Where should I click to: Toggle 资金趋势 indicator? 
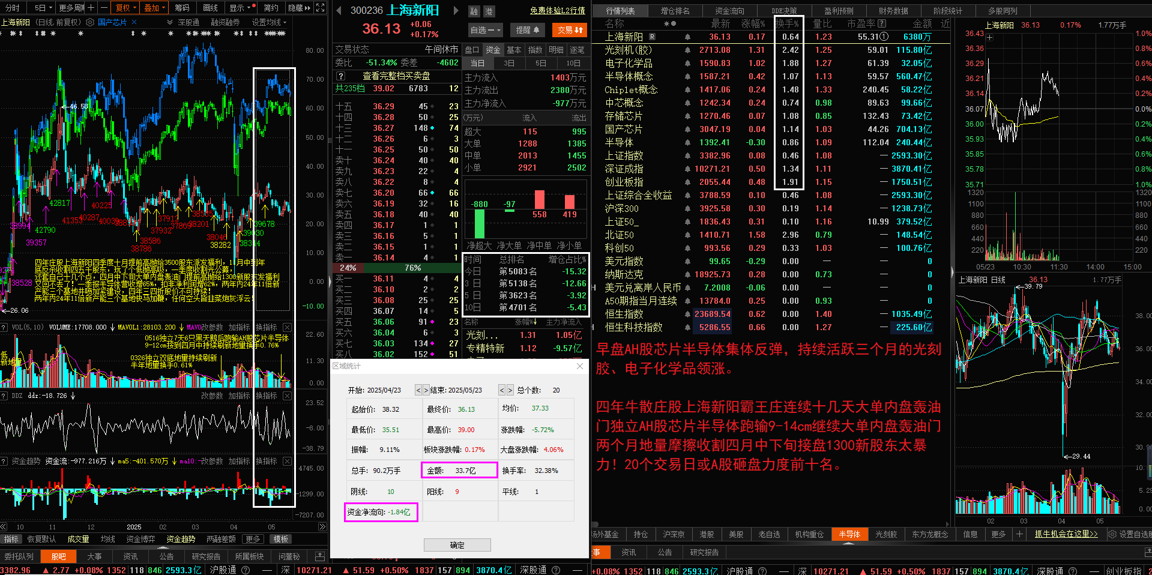pyautogui.click(x=181, y=540)
